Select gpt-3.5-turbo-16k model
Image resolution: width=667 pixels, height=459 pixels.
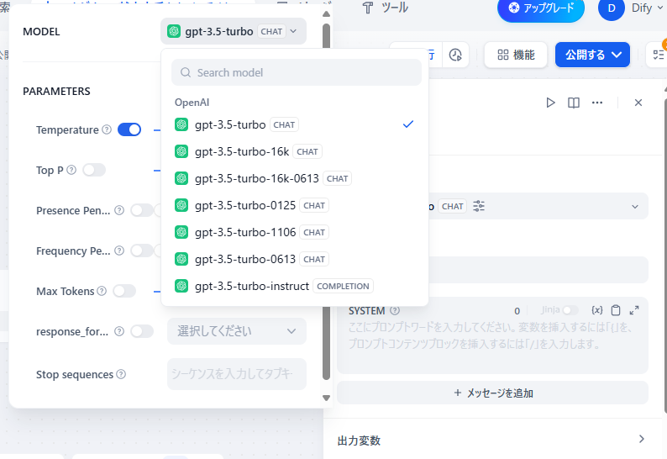click(294, 151)
